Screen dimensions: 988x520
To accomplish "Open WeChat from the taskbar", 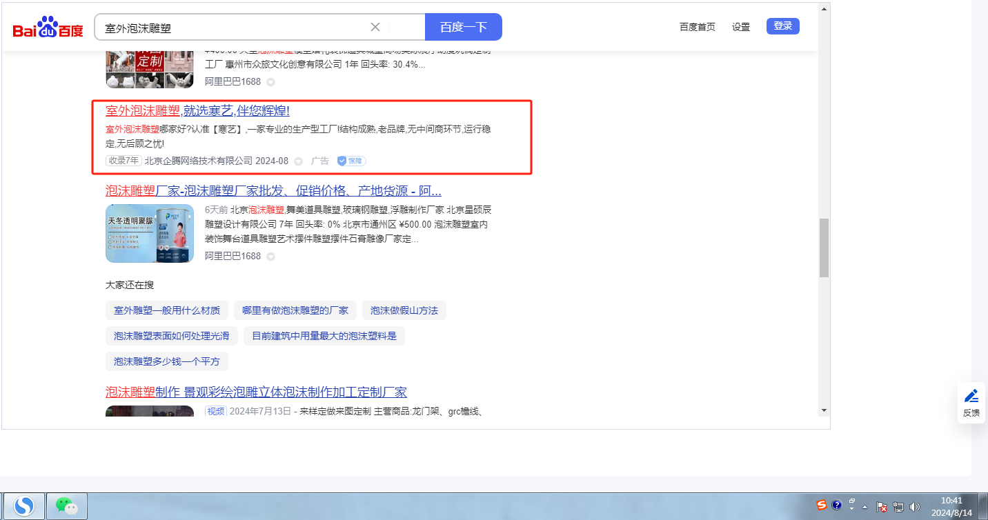I will [67, 506].
